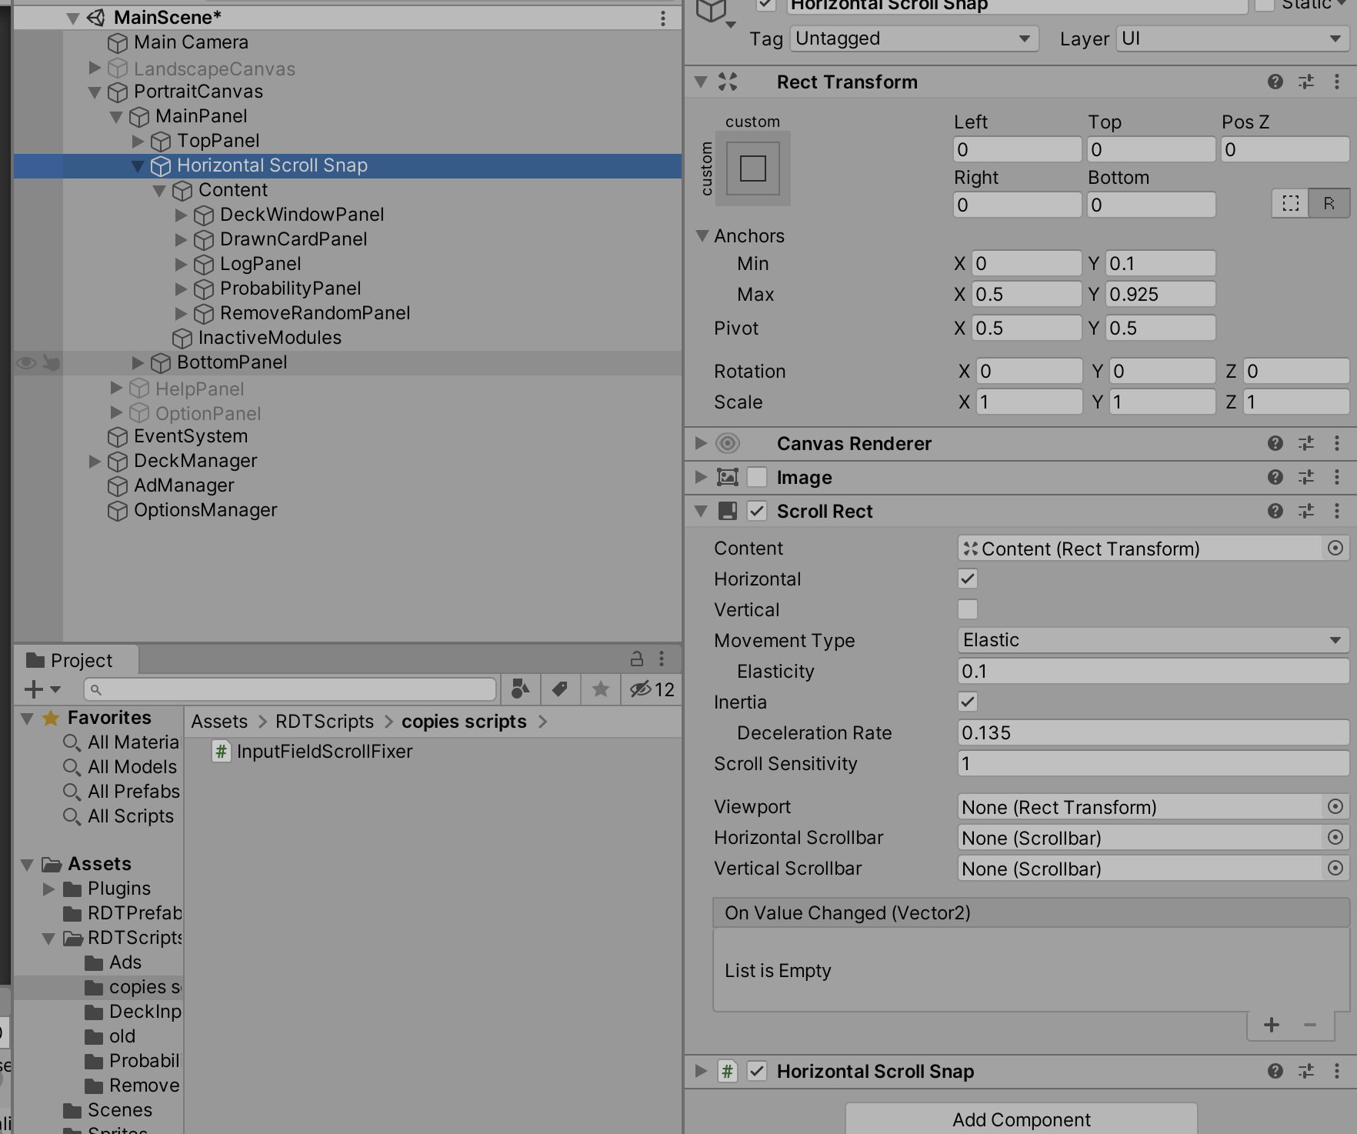Collapse the Content hierarchy node

tap(159, 190)
